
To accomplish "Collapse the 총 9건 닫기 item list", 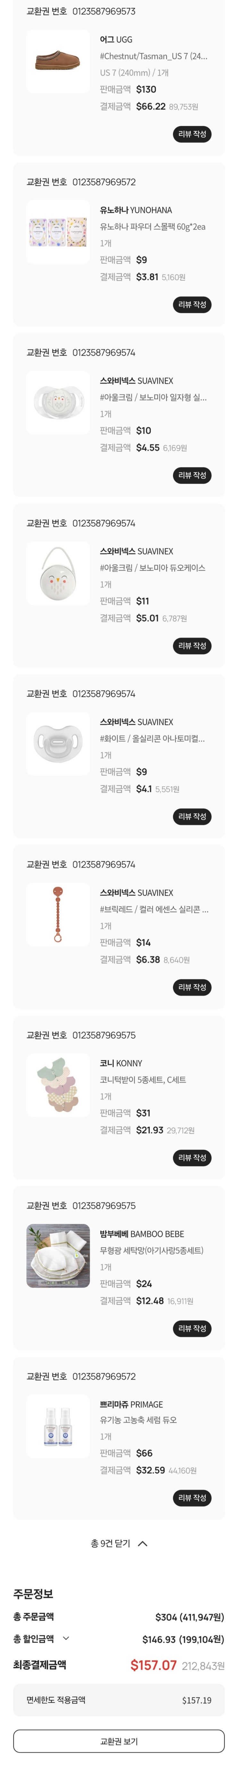I will click(x=119, y=1543).
